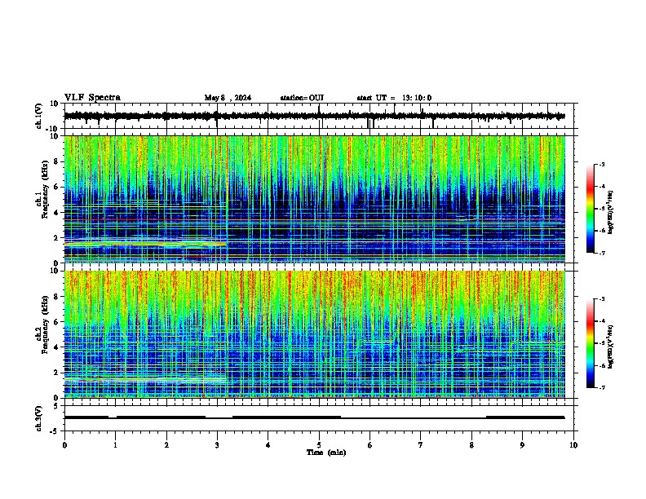Select the "start UT = 13:10: 0" header text
The width and height of the screenshot is (646, 499).
click(x=394, y=98)
